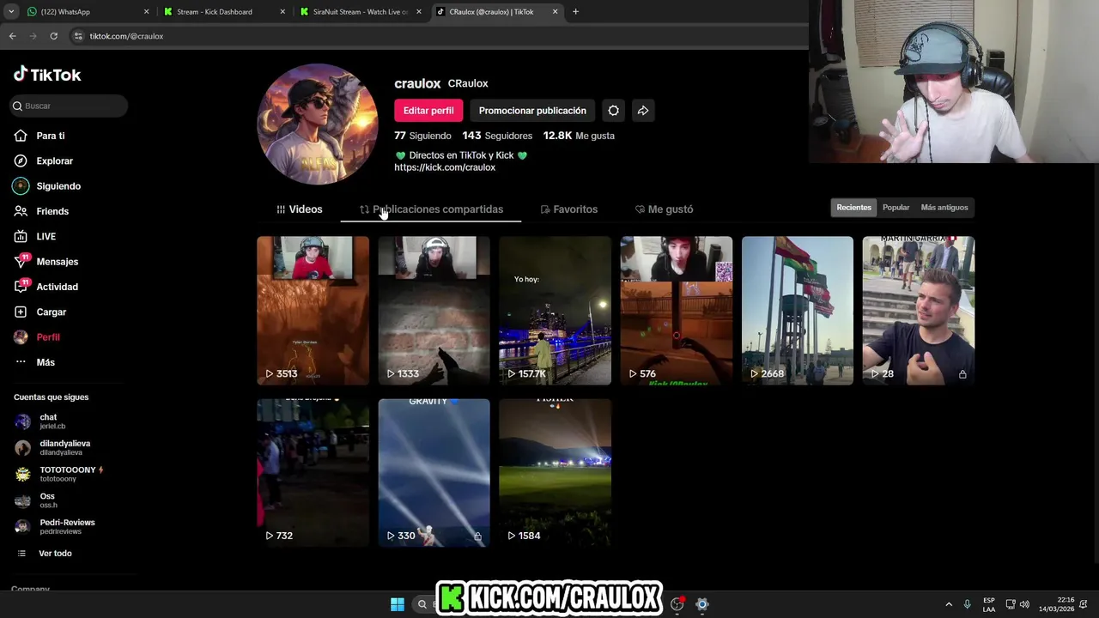The width and height of the screenshot is (1099, 618).
Task: Sort videos by Popular
Action: coord(896,208)
